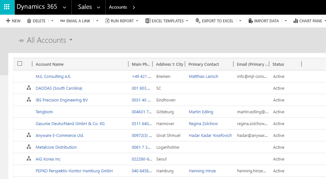This screenshot has width=326, height=179.
Task: Sort by Account Name column header
Action: tap(50, 64)
